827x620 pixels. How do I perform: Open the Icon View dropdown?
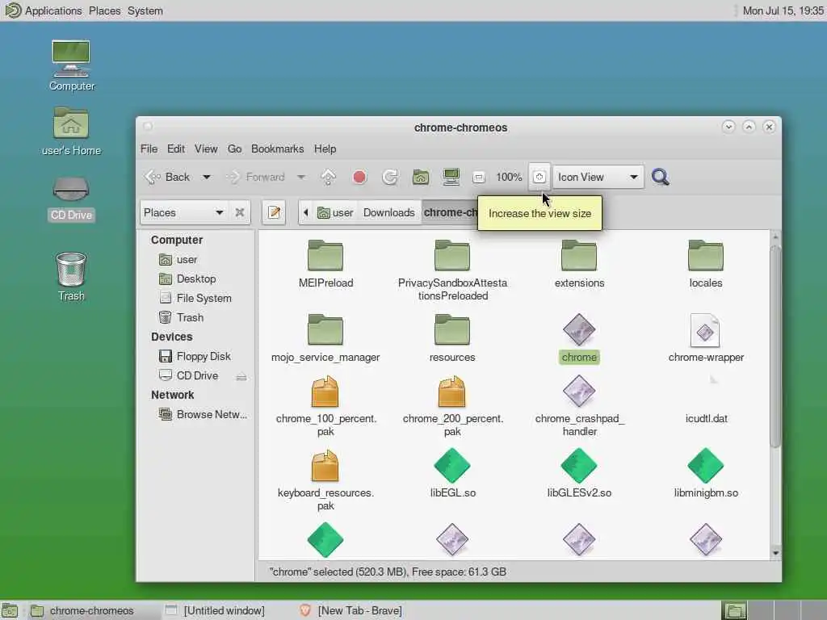598,177
